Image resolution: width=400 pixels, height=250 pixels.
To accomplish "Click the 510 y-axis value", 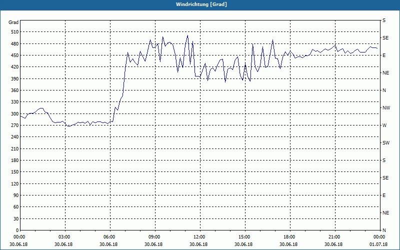I will (x=15, y=32).
